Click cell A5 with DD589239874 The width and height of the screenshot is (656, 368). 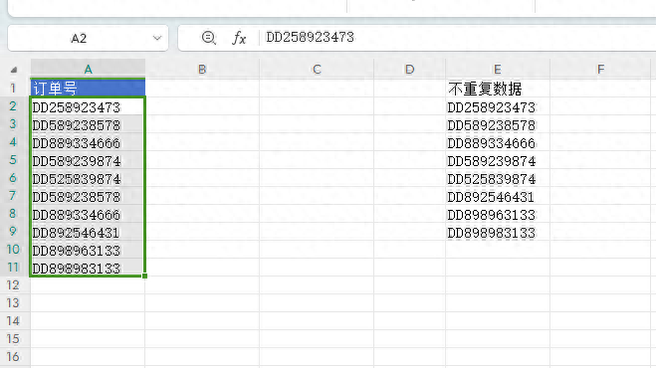tap(88, 160)
